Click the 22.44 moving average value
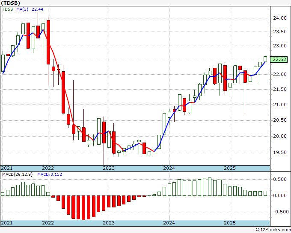 [x=38, y=9]
